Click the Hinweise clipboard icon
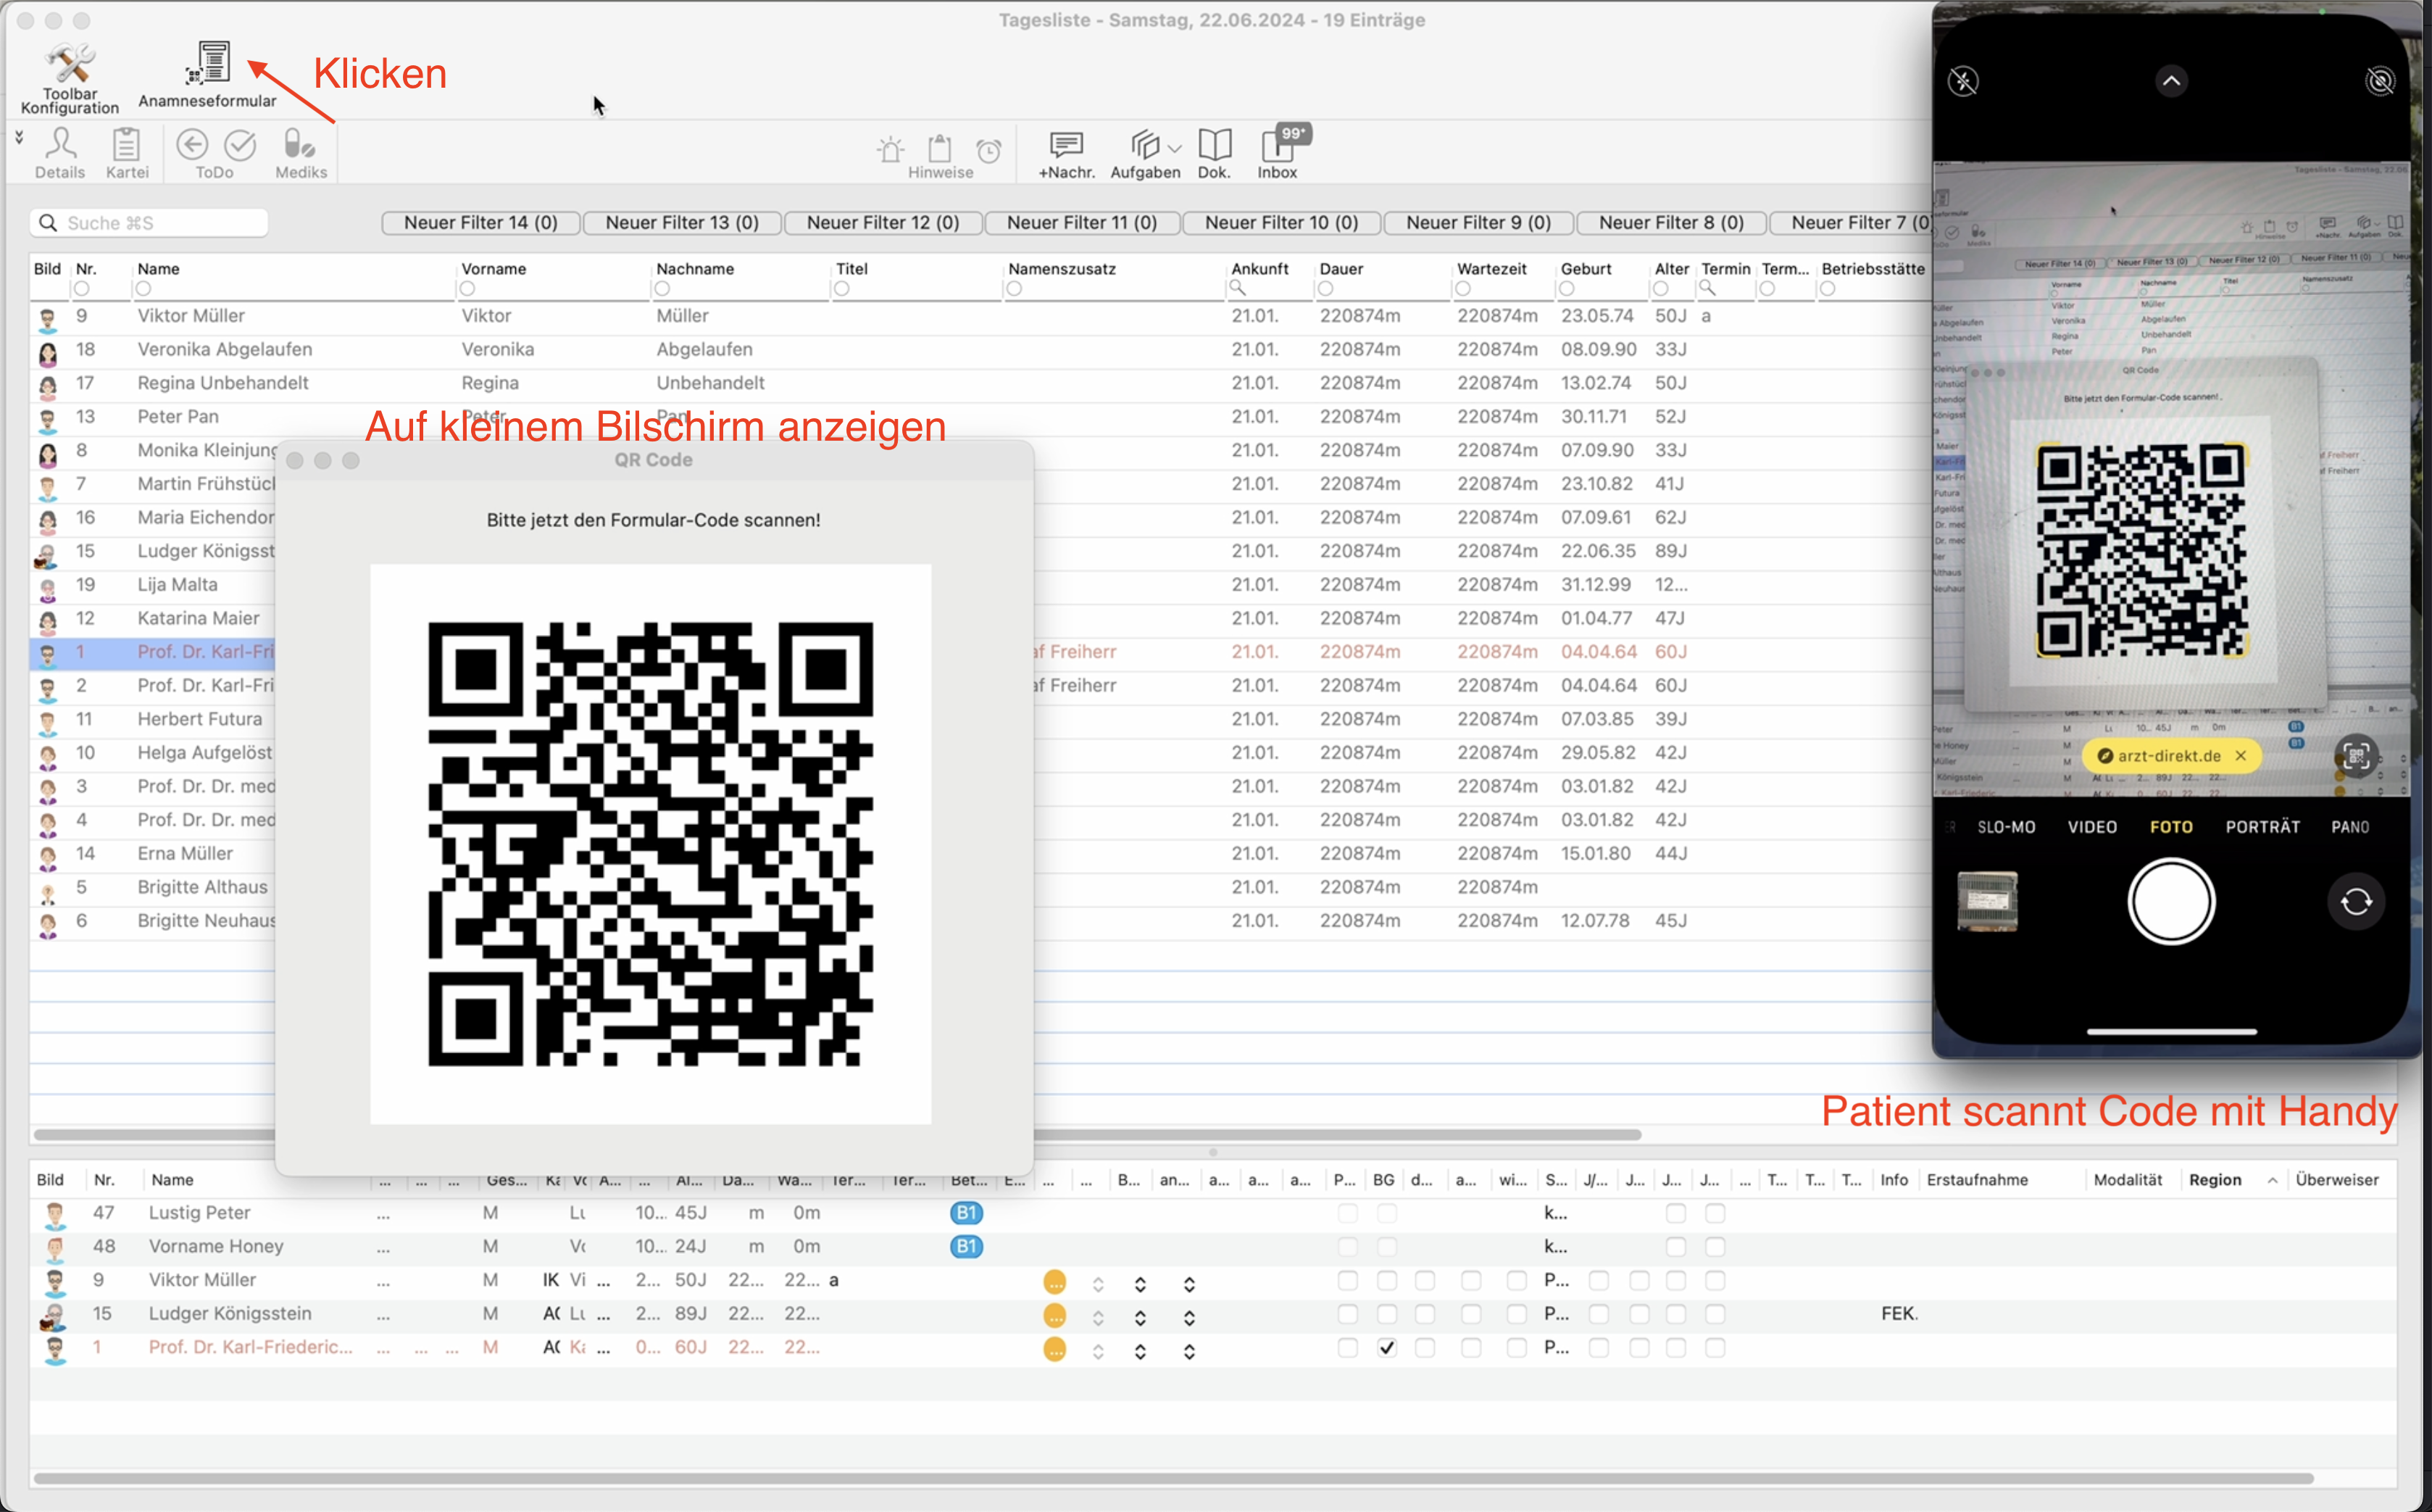The height and width of the screenshot is (1512, 2432). [940, 149]
